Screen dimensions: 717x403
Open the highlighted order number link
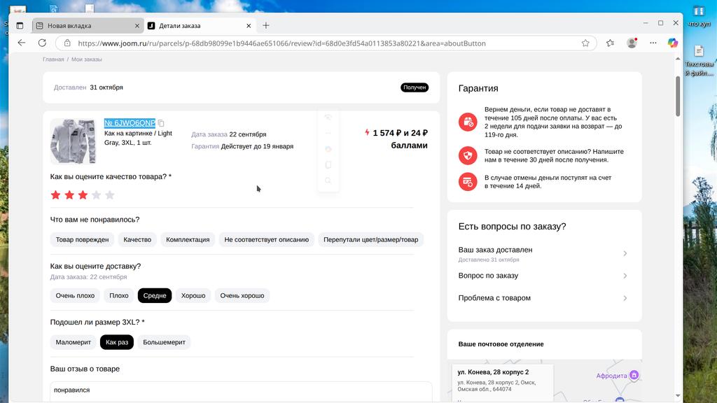coord(130,123)
